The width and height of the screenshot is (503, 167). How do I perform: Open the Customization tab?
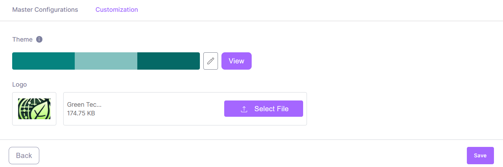coord(117,10)
